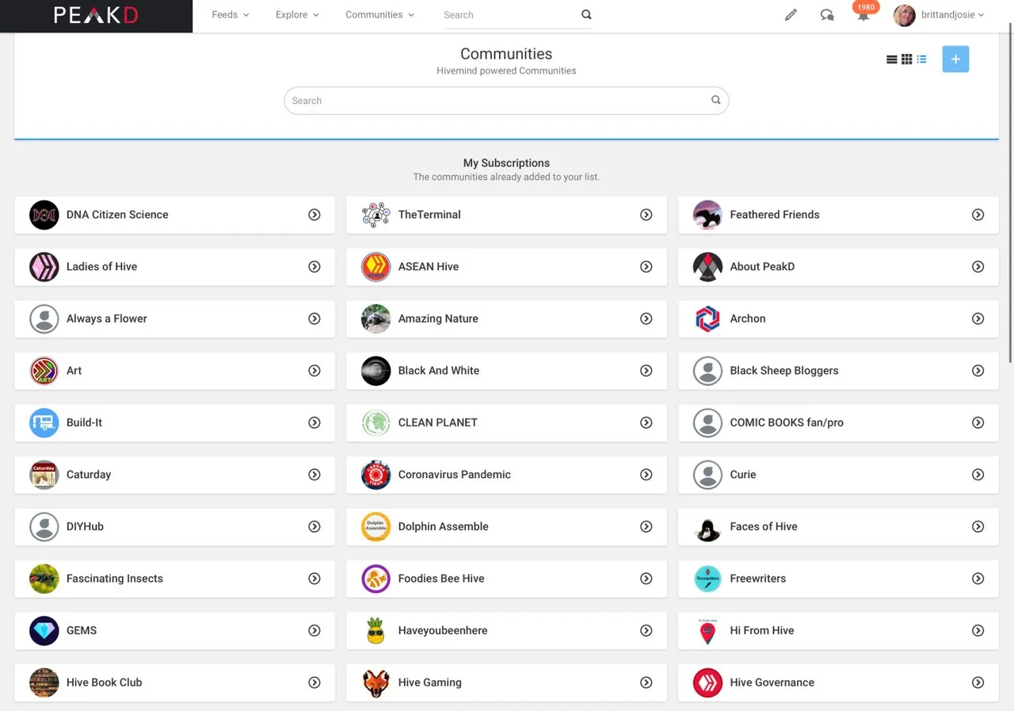
Task: Open Always a Flower arrow icon
Action: pos(314,319)
